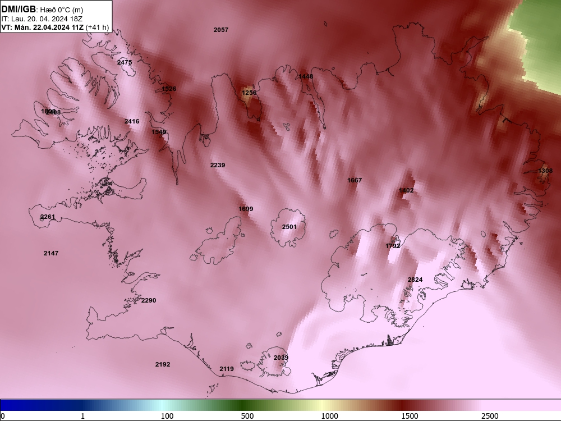Click the 1792 height value
Screen dimensions: 561x421
pos(393,246)
